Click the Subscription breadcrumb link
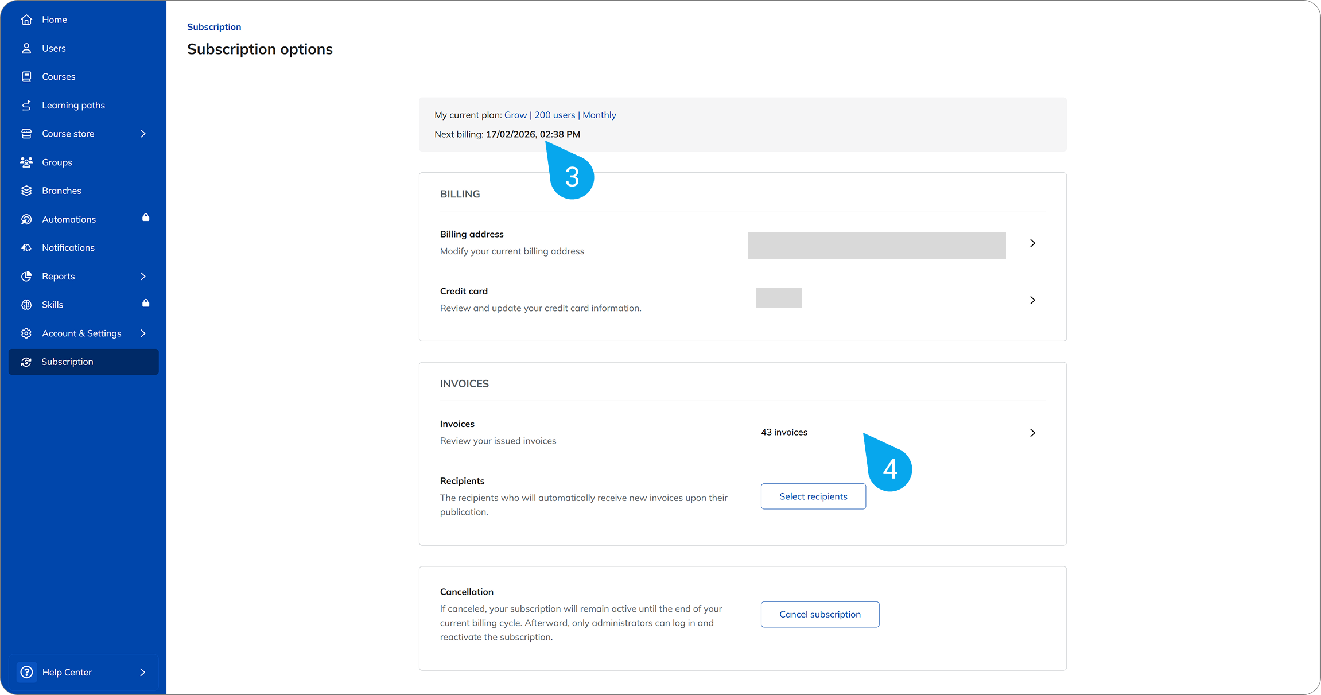This screenshot has width=1321, height=695. point(214,27)
